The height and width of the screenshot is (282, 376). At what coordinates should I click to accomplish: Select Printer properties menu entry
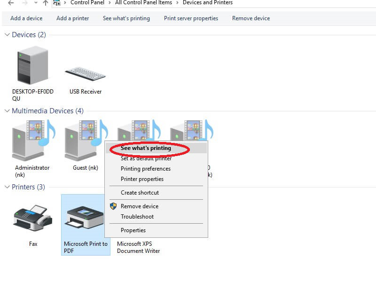point(142,179)
